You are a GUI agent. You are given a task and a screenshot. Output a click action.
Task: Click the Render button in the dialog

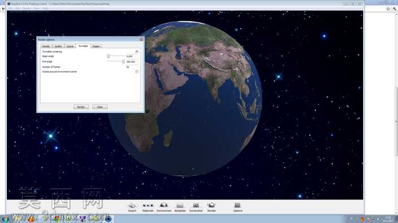click(81, 107)
